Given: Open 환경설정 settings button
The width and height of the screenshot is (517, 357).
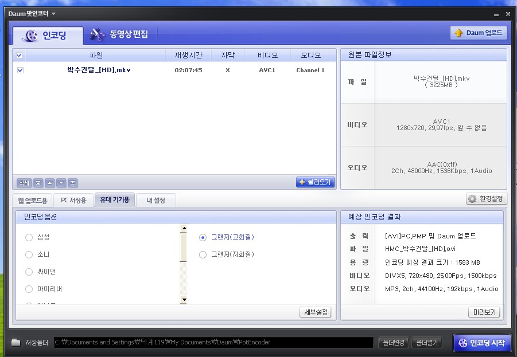Looking at the screenshot, I should click(x=487, y=199).
